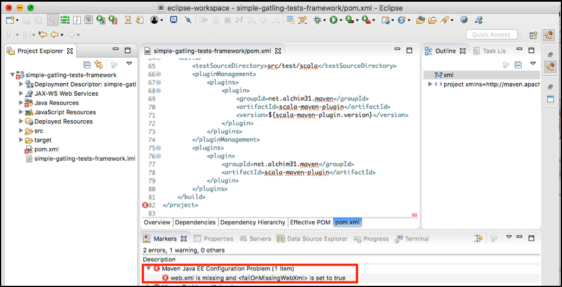
Task: Click the New wizard icon in toolbar
Action: (x=10, y=20)
